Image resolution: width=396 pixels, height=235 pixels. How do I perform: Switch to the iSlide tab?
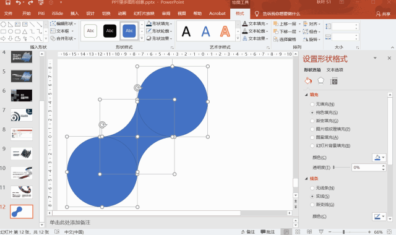[x=58, y=14]
